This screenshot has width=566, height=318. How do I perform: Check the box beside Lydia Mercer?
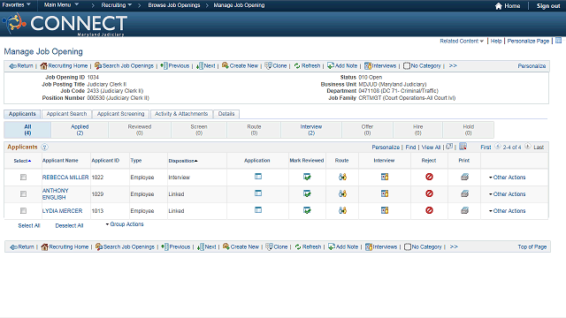[x=24, y=210]
